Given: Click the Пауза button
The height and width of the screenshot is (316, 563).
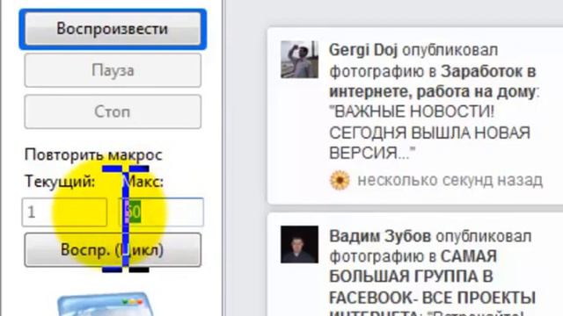Looking at the screenshot, I should [x=113, y=70].
